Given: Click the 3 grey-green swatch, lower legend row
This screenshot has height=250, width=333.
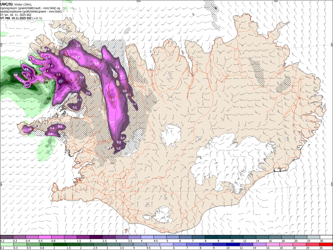Looking at the screenshot, I should [113, 244].
